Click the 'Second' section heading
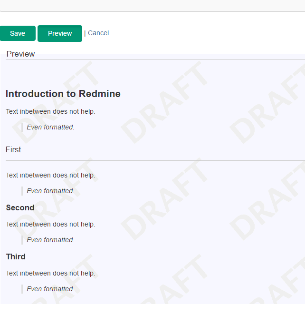 (20, 207)
